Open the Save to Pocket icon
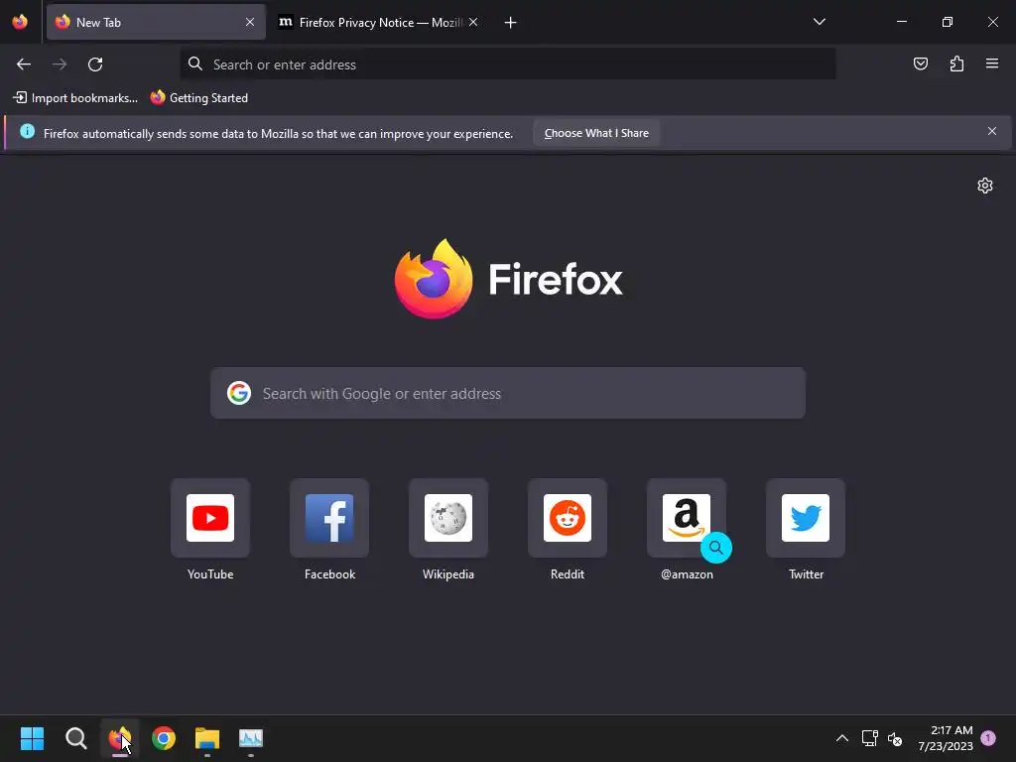Image resolution: width=1016 pixels, height=762 pixels. (921, 63)
